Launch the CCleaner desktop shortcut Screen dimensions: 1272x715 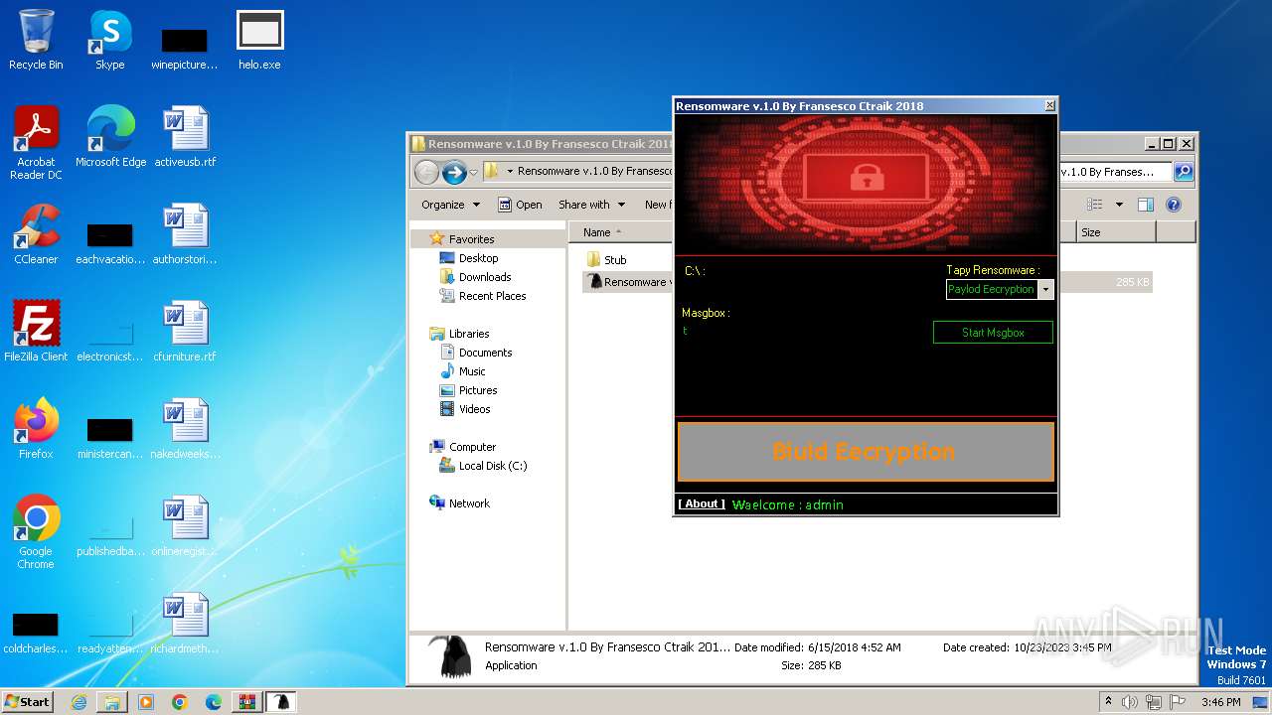pyautogui.click(x=36, y=233)
